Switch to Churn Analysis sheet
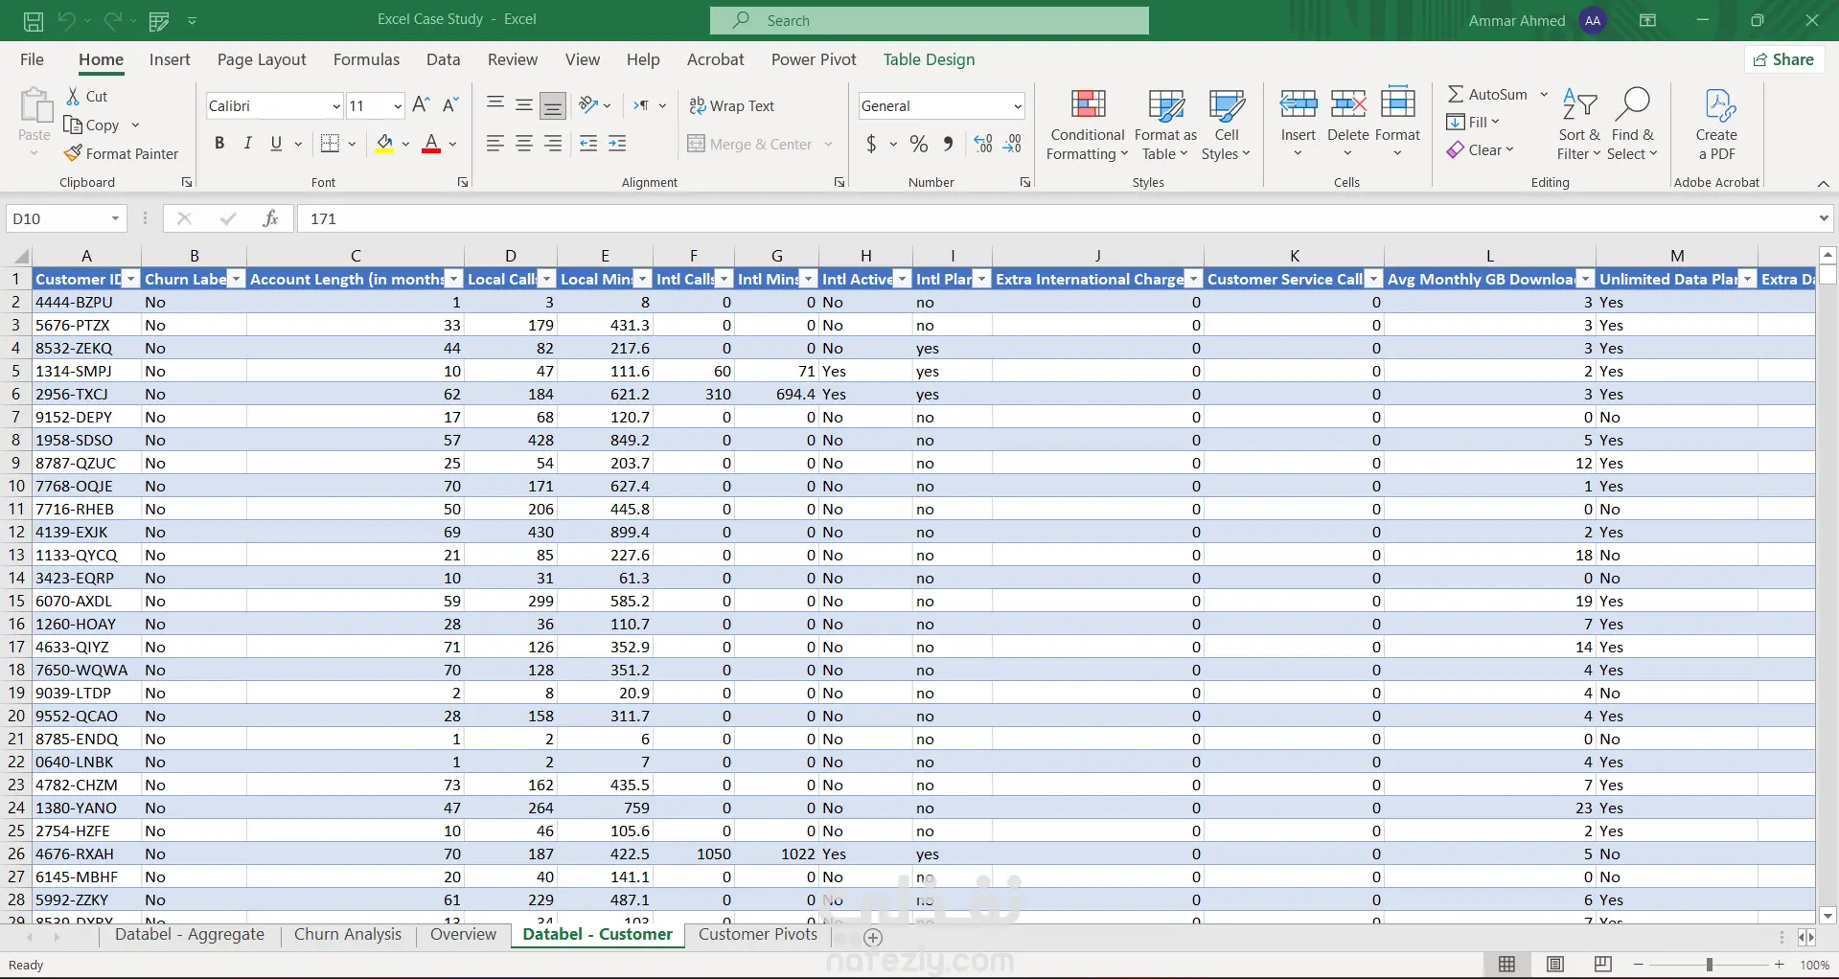This screenshot has width=1839, height=979. coord(348,934)
